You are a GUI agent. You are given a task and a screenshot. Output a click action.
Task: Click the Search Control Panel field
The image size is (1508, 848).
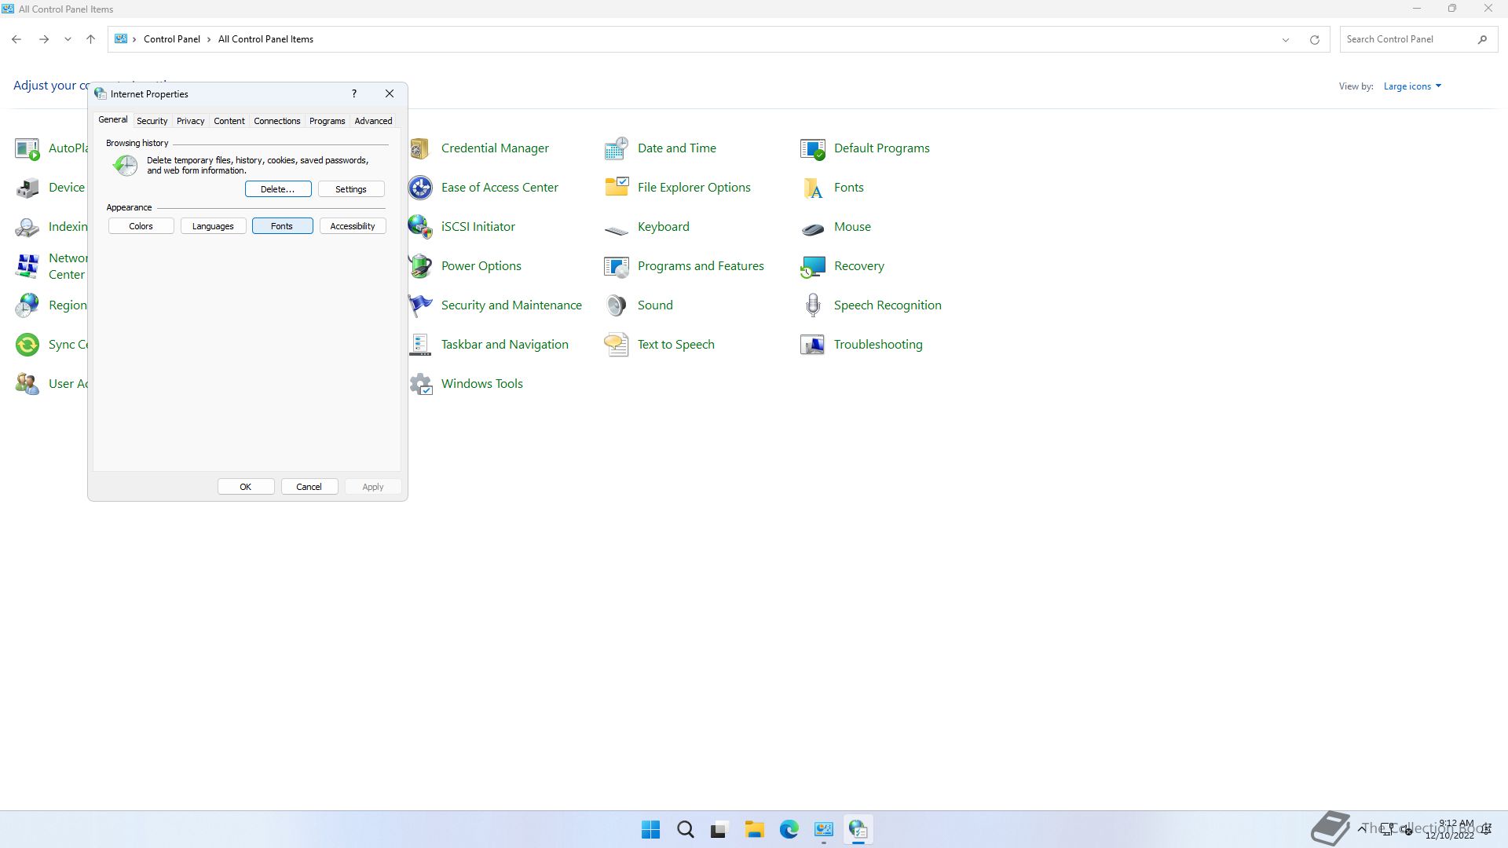tap(1407, 39)
